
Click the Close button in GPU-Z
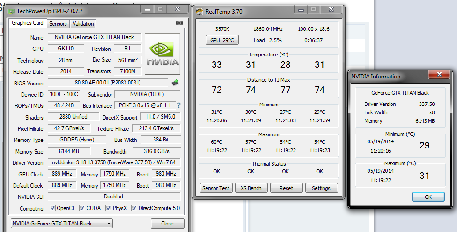pyautogui.click(x=167, y=223)
